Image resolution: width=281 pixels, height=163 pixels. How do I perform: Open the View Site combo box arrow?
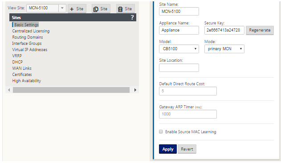62,8
